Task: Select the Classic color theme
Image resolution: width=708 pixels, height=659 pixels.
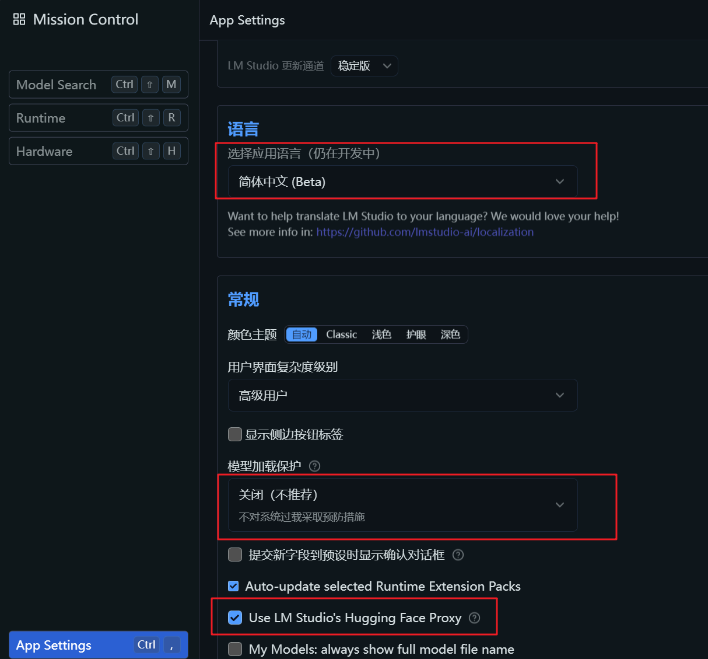Action: coord(341,334)
